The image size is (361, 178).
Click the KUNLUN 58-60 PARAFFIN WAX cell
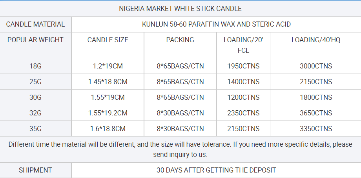point(216,24)
